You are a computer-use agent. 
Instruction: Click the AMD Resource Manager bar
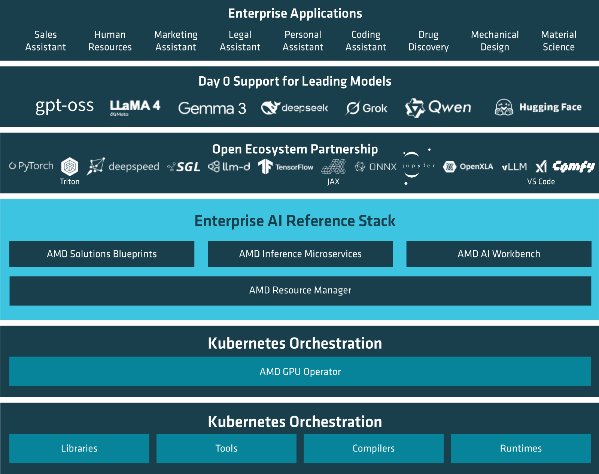click(x=300, y=291)
